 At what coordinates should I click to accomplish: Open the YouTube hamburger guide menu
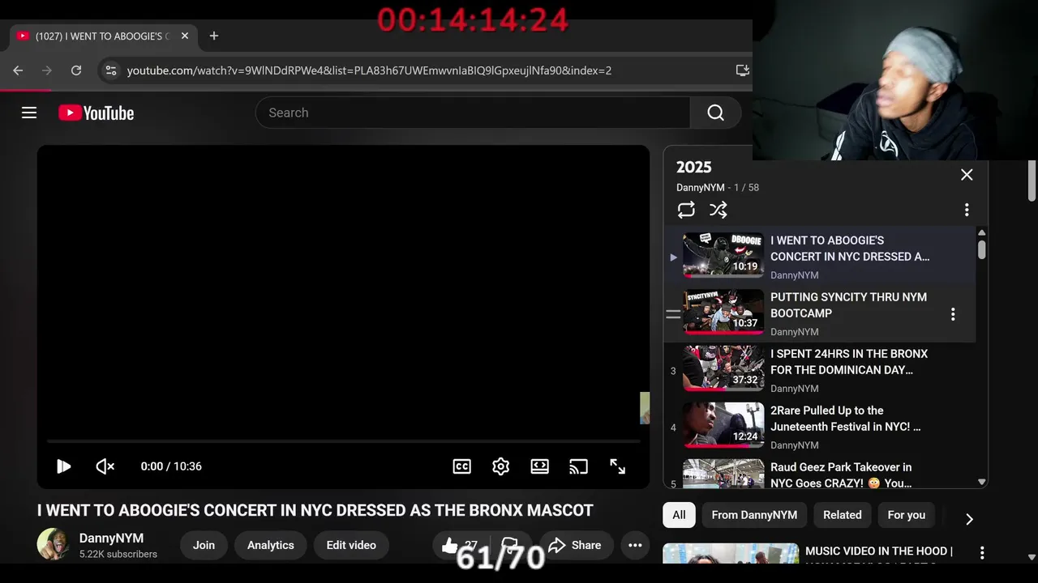point(29,113)
